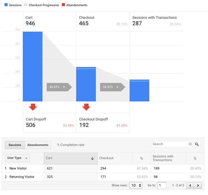Screen dimensions: 208x195
Task: Click the 52.62% checkout percentage
Action: click(x=142, y=177)
